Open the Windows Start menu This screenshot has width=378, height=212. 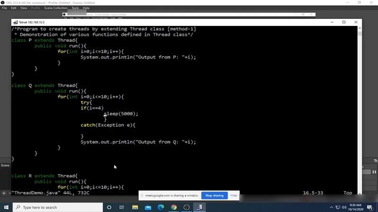pos(6,207)
